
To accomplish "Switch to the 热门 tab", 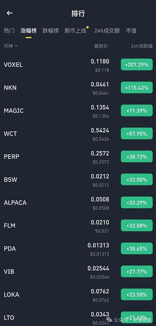I will pos(9,31).
